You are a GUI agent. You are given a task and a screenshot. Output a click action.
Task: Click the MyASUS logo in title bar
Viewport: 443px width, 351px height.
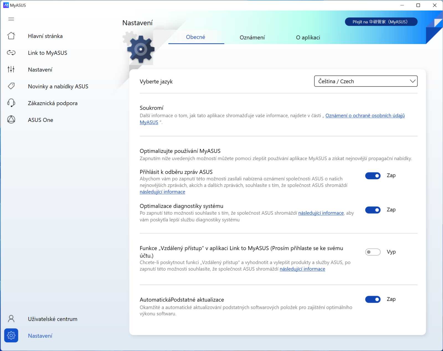[6, 5]
